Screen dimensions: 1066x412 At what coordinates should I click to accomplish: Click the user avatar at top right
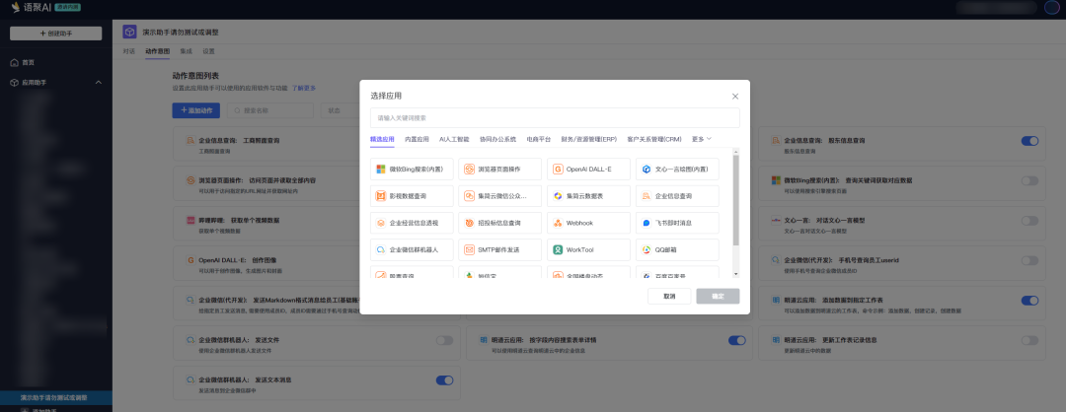[1052, 8]
